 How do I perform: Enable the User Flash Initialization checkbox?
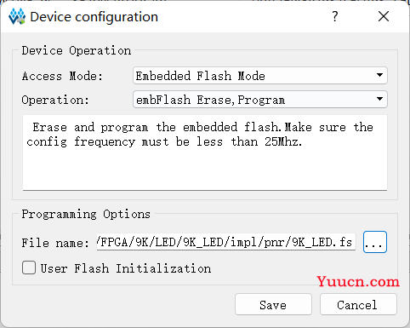[29, 268]
